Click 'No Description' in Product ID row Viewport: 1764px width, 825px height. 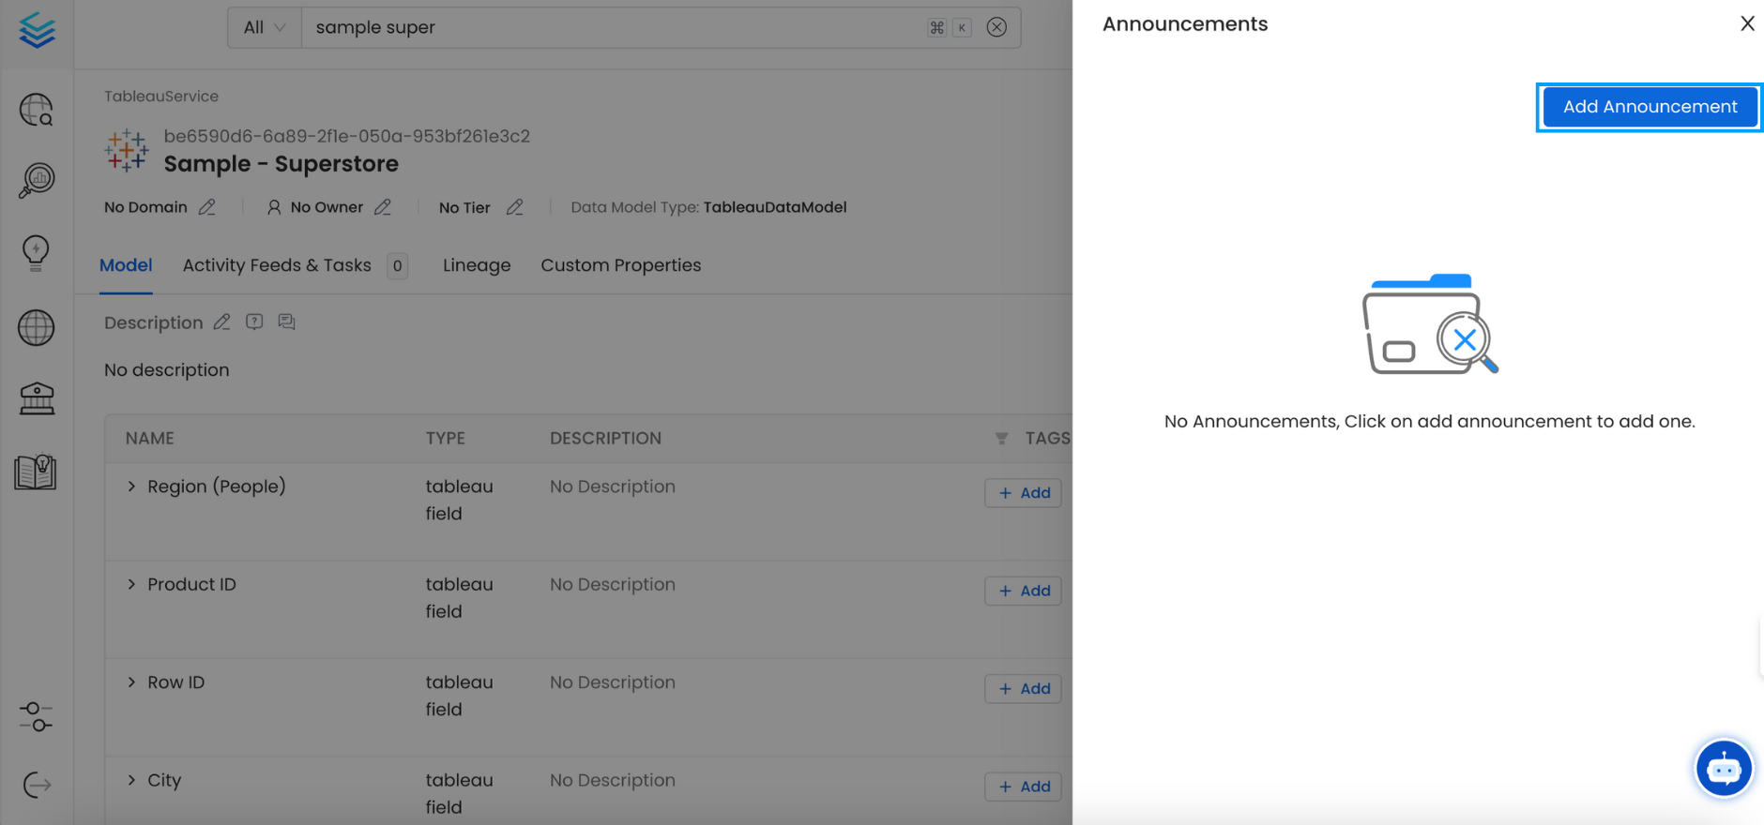click(x=613, y=584)
